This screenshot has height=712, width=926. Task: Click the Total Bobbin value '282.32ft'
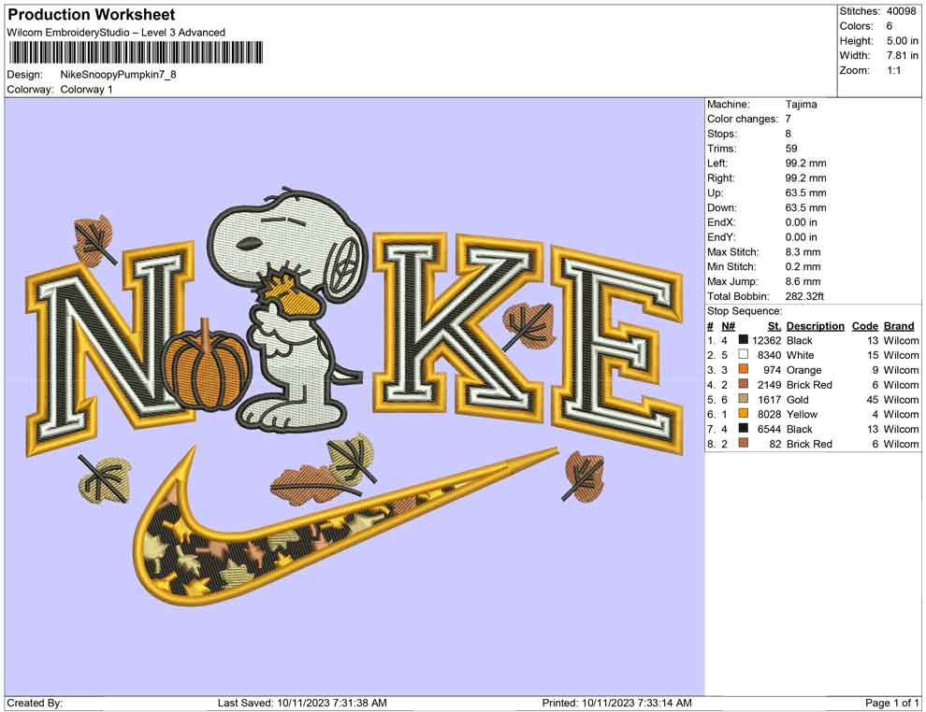point(804,296)
